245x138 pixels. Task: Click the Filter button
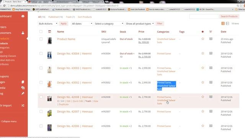(x=160, y=24)
